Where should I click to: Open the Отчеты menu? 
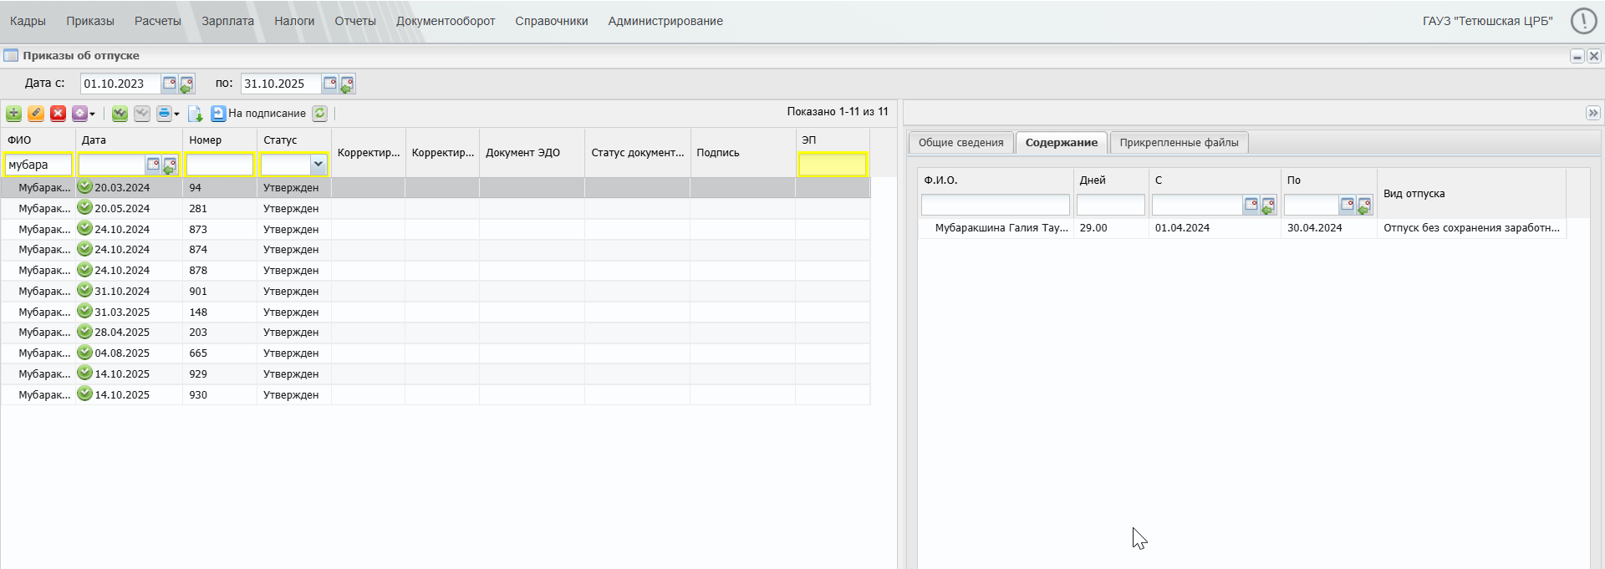tap(355, 21)
